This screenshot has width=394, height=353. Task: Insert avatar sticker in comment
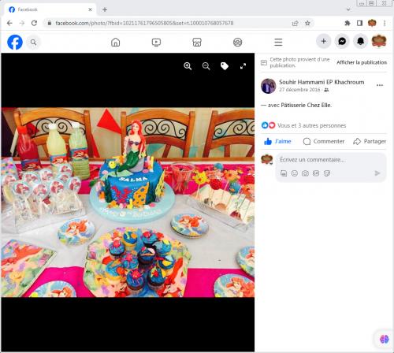(x=284, y=173)
